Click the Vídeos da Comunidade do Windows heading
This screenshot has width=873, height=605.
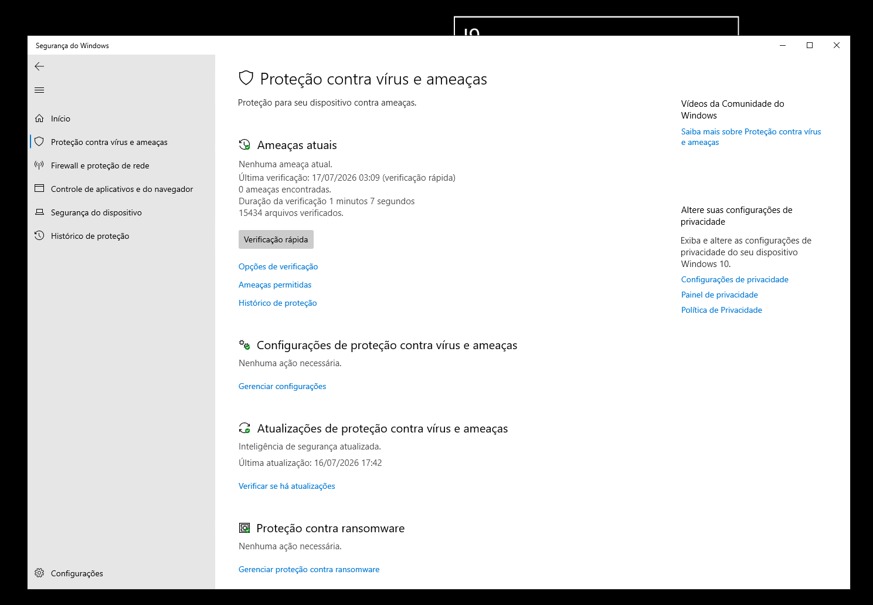tap(732, 110)
